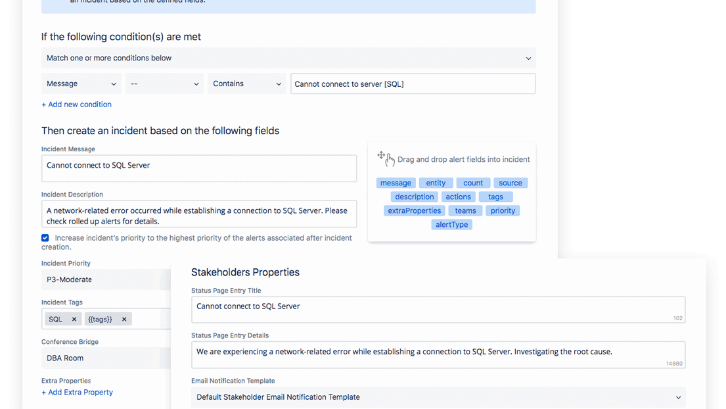This screenshot has height=409, width=726.
Task: Select the message alert field chip
Action: (x=396, y=183)
